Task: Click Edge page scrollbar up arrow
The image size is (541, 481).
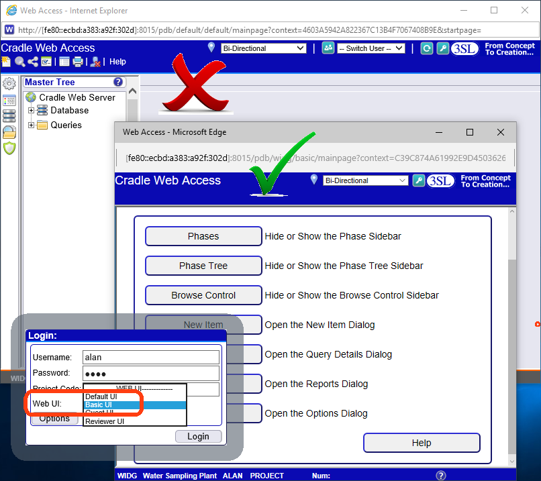Action: click(x=512, y=211)
